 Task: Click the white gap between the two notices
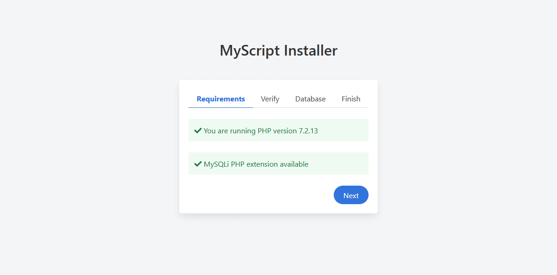click(x=278, y=147)
